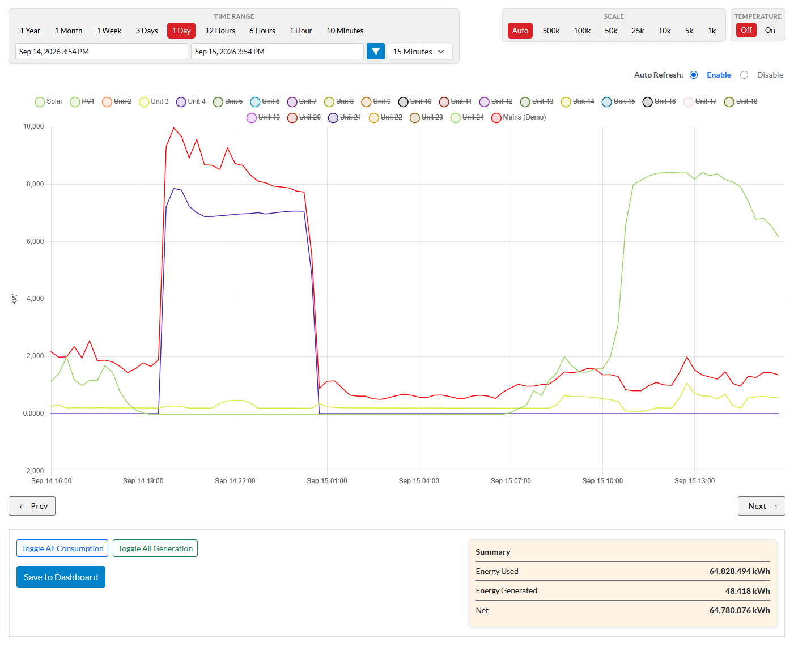
Task: Select the 3 Days time range
Action: (x=147, y=31)
